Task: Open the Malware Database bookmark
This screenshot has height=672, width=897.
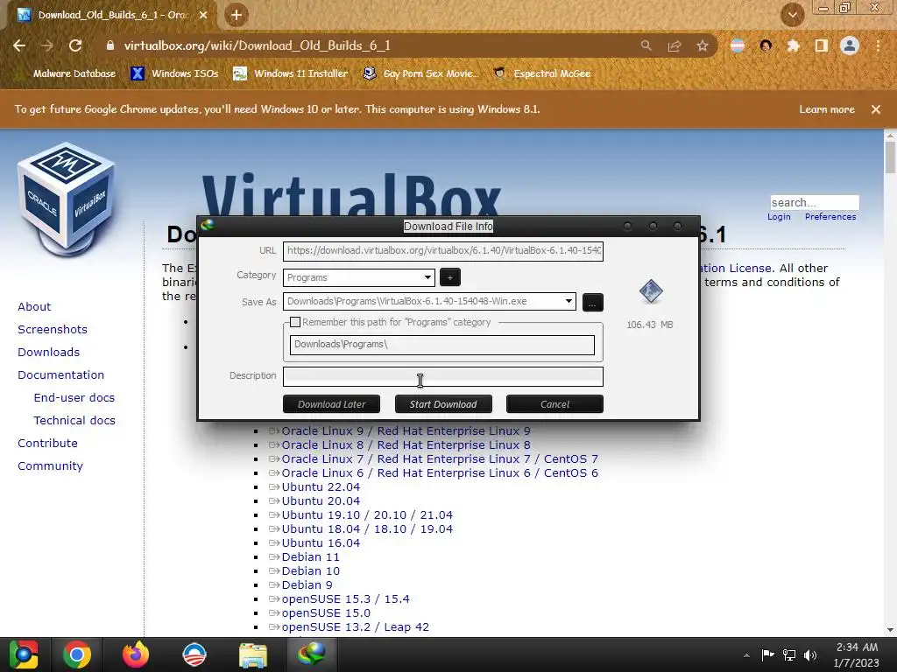Action: pos(67,73)
